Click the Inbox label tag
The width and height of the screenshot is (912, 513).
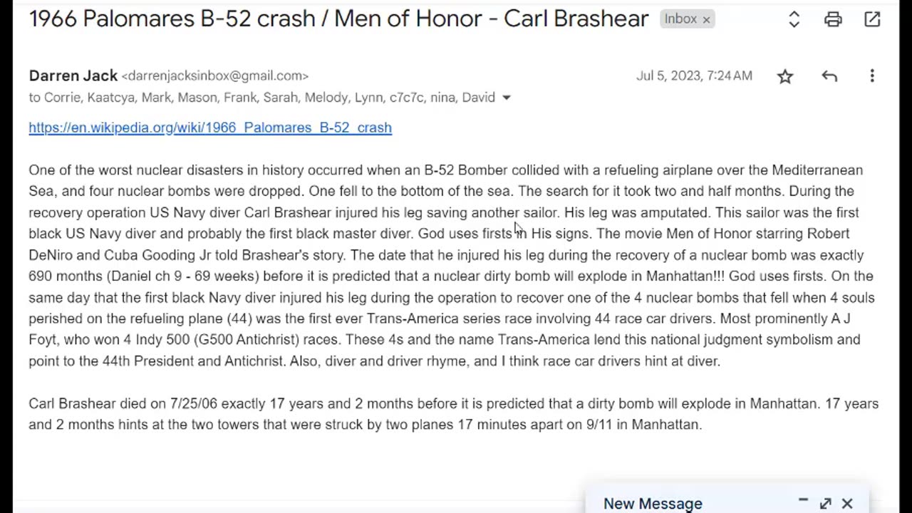(x=680, y=19)
